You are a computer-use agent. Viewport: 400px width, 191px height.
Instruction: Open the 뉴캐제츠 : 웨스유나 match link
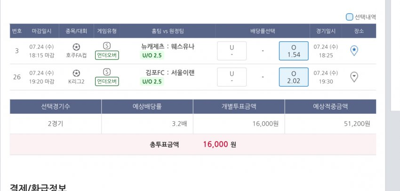pyautogui.click(x=168, y=47)
